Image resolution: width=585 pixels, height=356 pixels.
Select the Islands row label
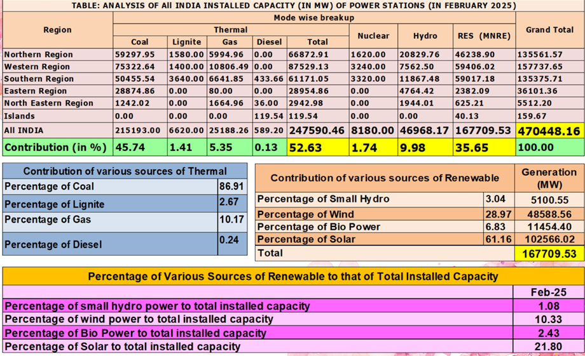20,116
